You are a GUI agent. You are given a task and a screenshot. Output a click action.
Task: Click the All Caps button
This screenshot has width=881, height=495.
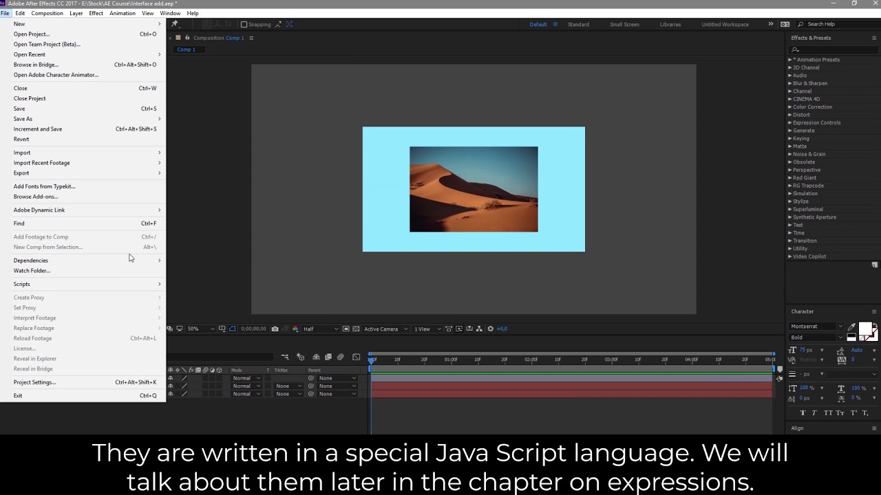point(828,412)
